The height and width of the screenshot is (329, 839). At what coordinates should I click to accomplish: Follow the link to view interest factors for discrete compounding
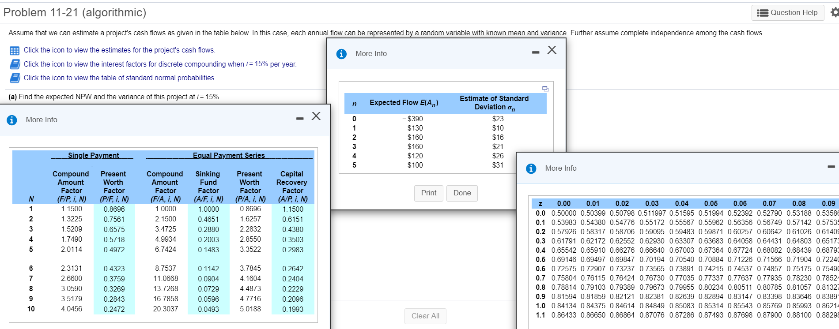pyautogui.click(x=160, y=64)
